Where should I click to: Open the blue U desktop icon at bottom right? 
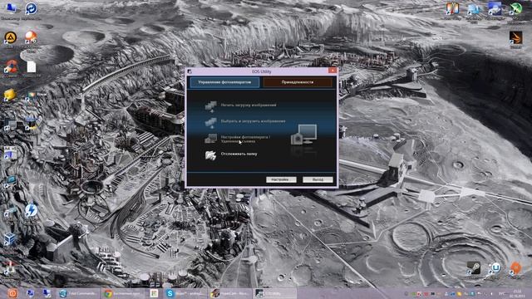(x=495, y=267)
